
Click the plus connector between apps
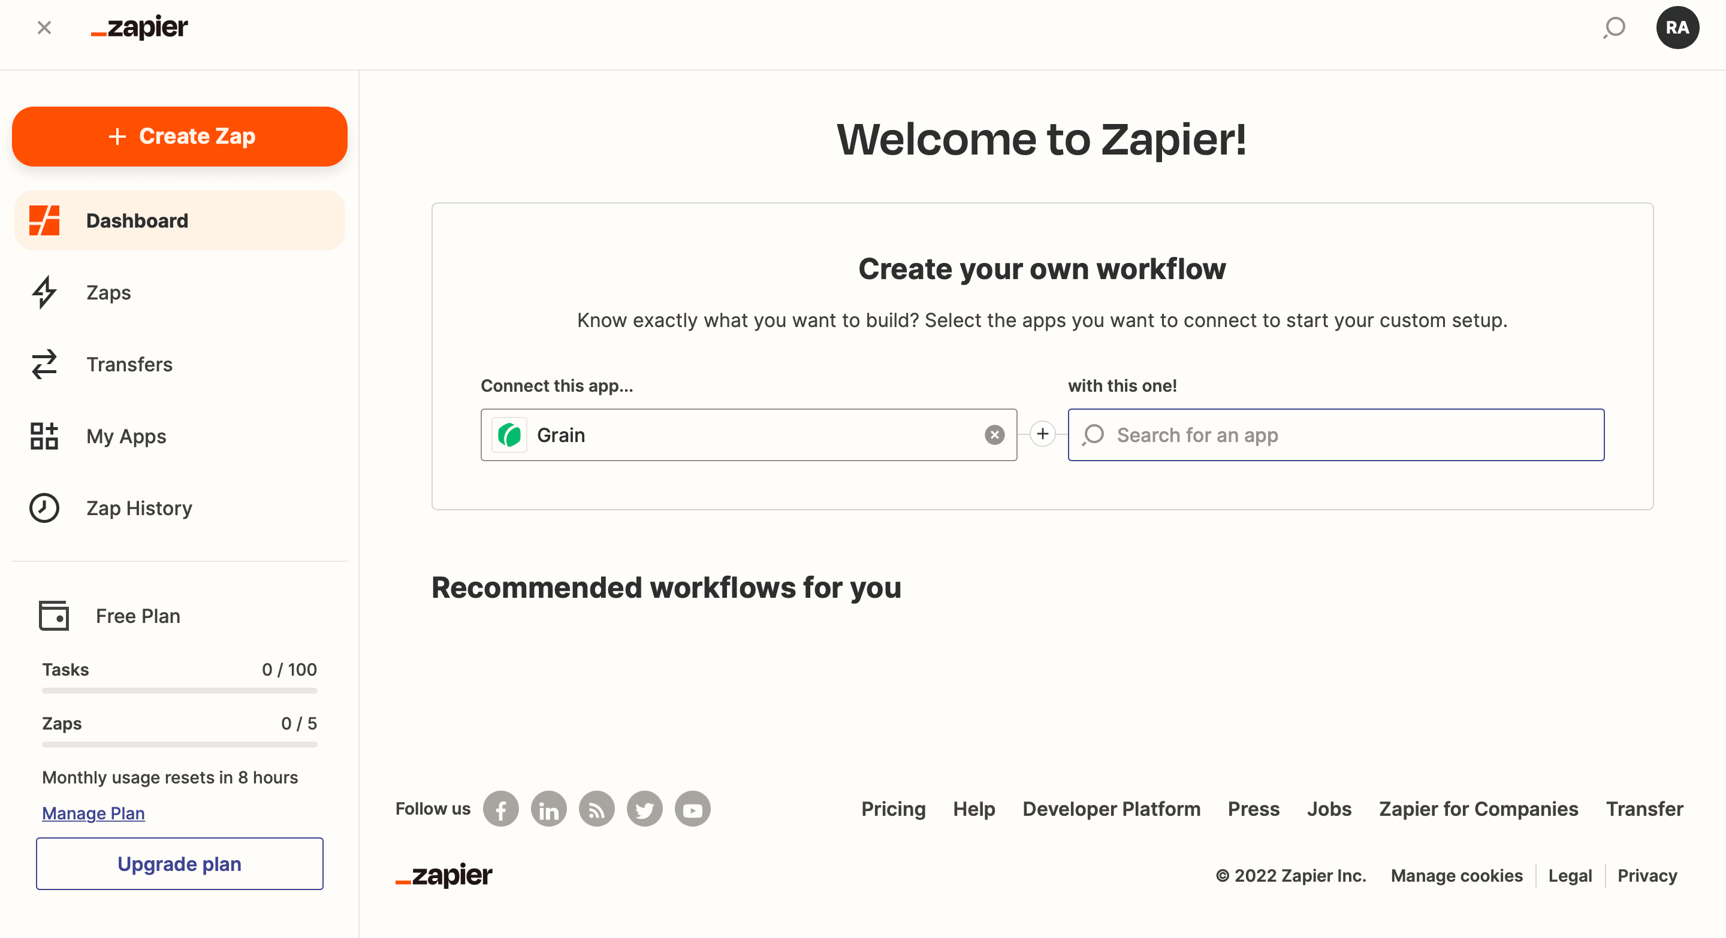[x=1041, y=434]
